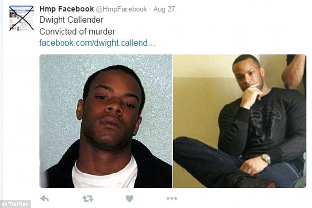This screenshot has height=208, width=312.
Task: Open the Aug 27 timestamp permalink
Action: pos(164,9)
